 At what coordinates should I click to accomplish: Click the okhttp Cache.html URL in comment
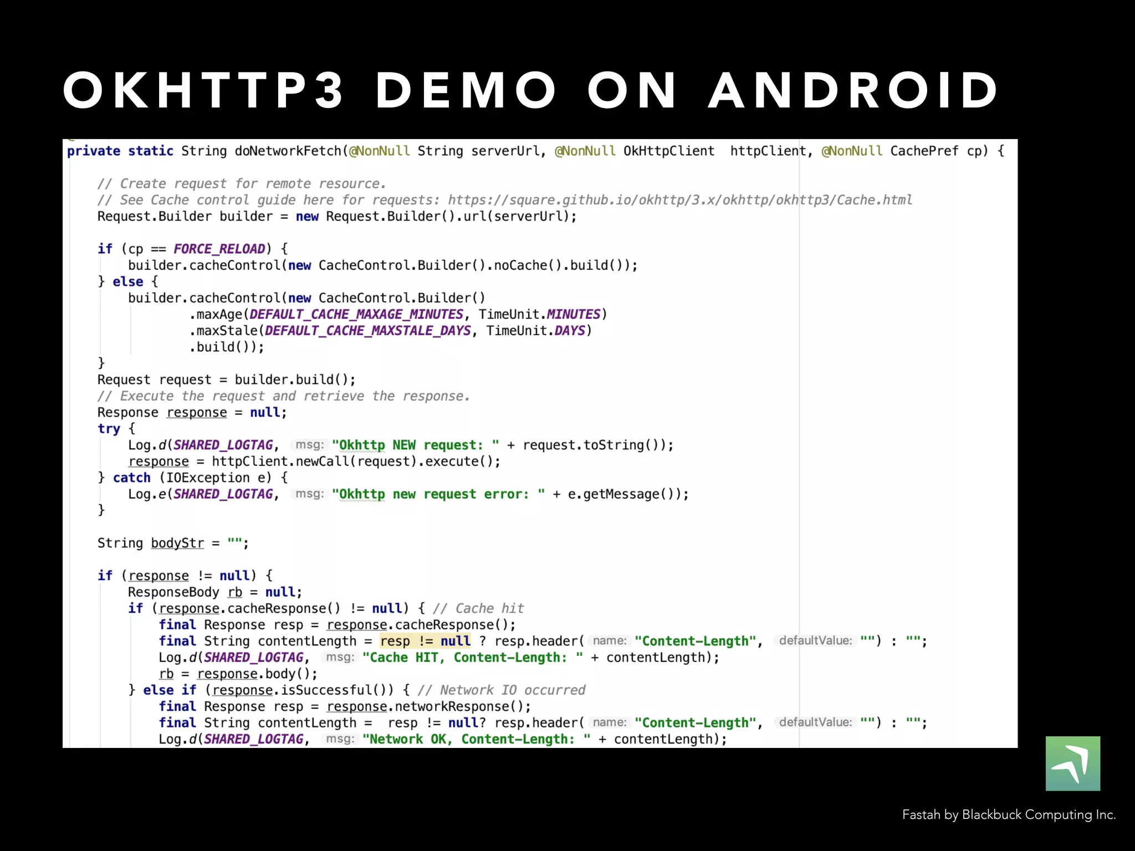tap(679, 200)
